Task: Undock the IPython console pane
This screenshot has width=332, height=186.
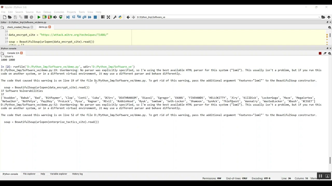Action: pyautogui.click(x=327, y=48)
